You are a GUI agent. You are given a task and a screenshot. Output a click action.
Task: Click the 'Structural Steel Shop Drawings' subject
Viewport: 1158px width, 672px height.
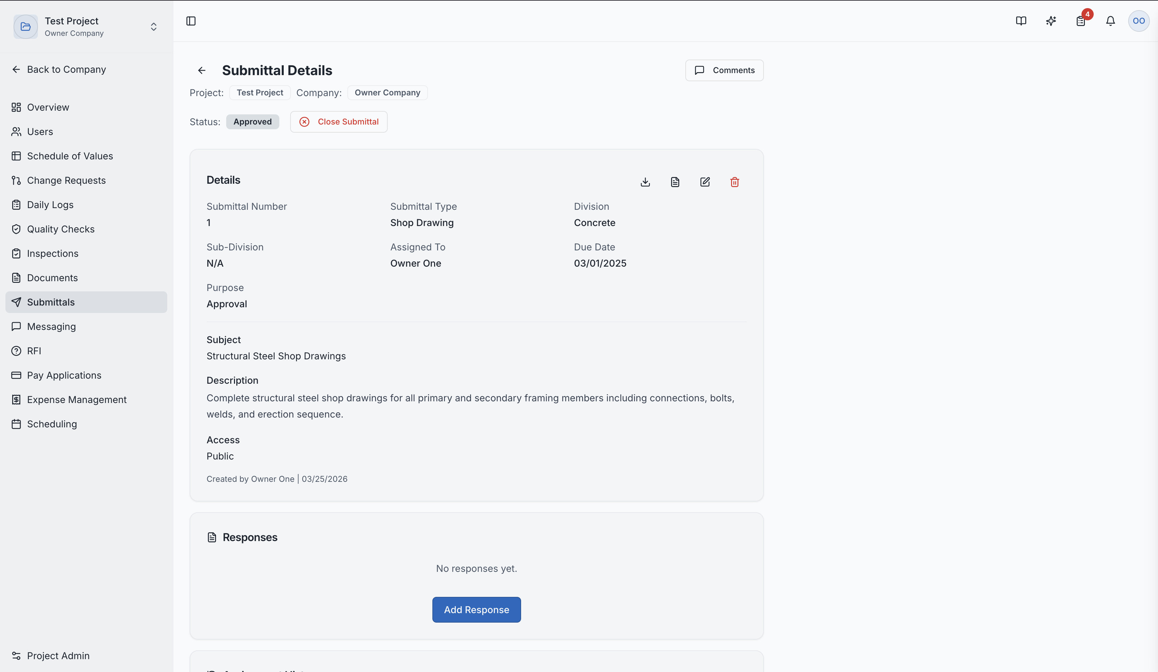(x=276, y=356)
